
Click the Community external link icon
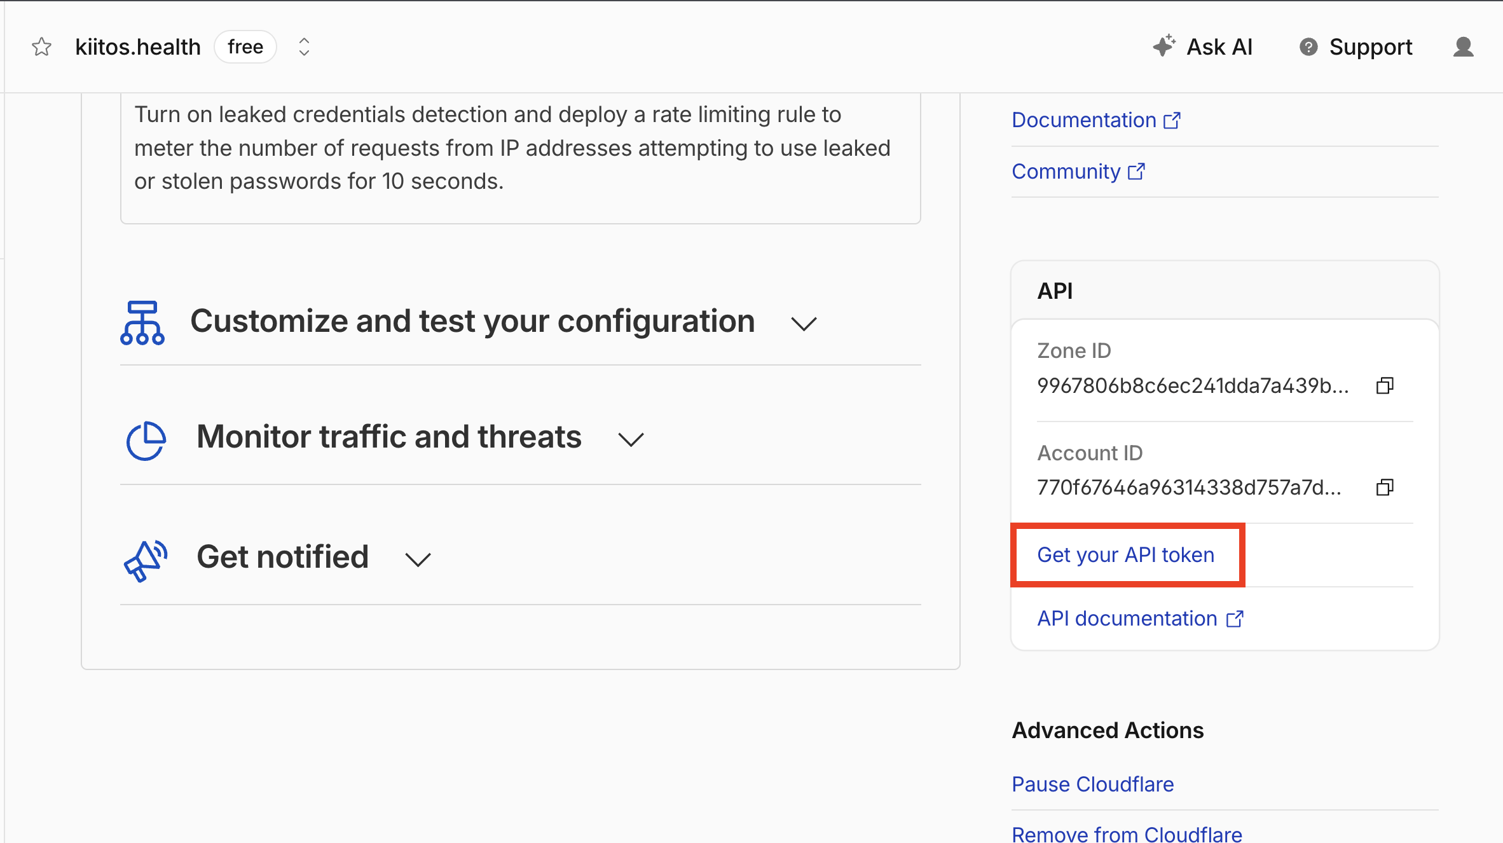1136,172
